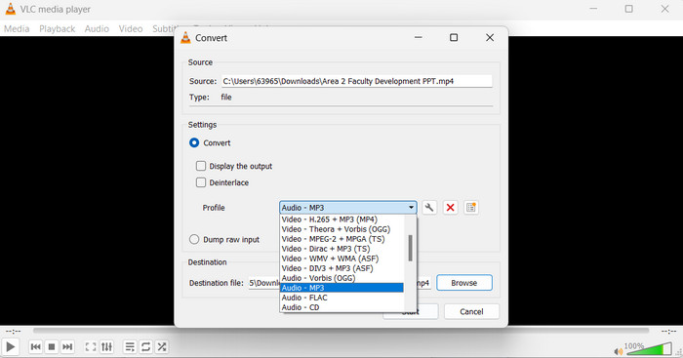Open the Audio menu

(97, 28)
